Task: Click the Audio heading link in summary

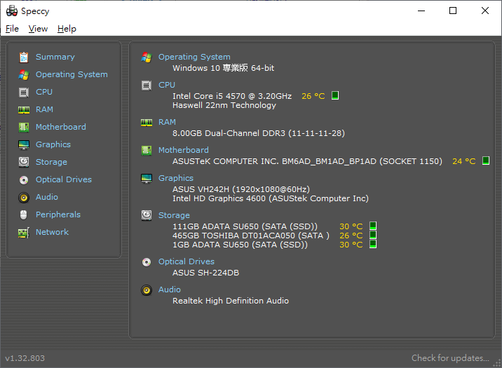Action: point(170,289)
